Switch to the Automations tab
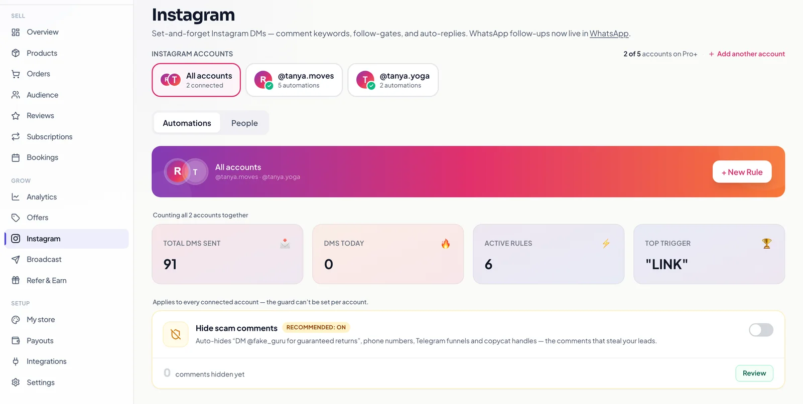 pyautogui.click(x=187, y=123)
